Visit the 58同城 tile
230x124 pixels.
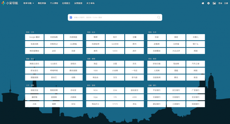pyautogui.click(x=176, y=44)
